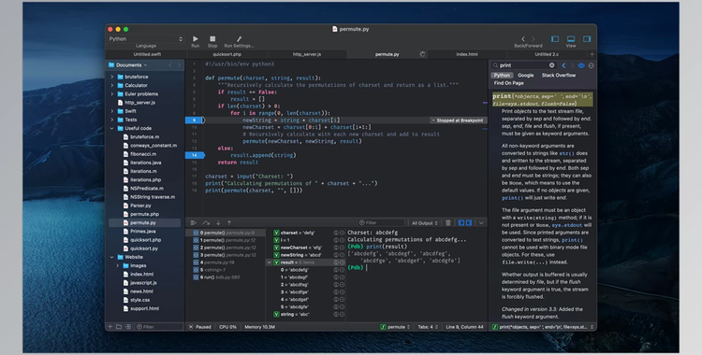Collapse console with chevron down icon
Image resolution: width=702 pixels, height=355 pixels.
pyautogui.click(x=481, y=222)
